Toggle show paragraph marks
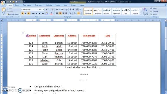167x94 pixels. (80, 10)
